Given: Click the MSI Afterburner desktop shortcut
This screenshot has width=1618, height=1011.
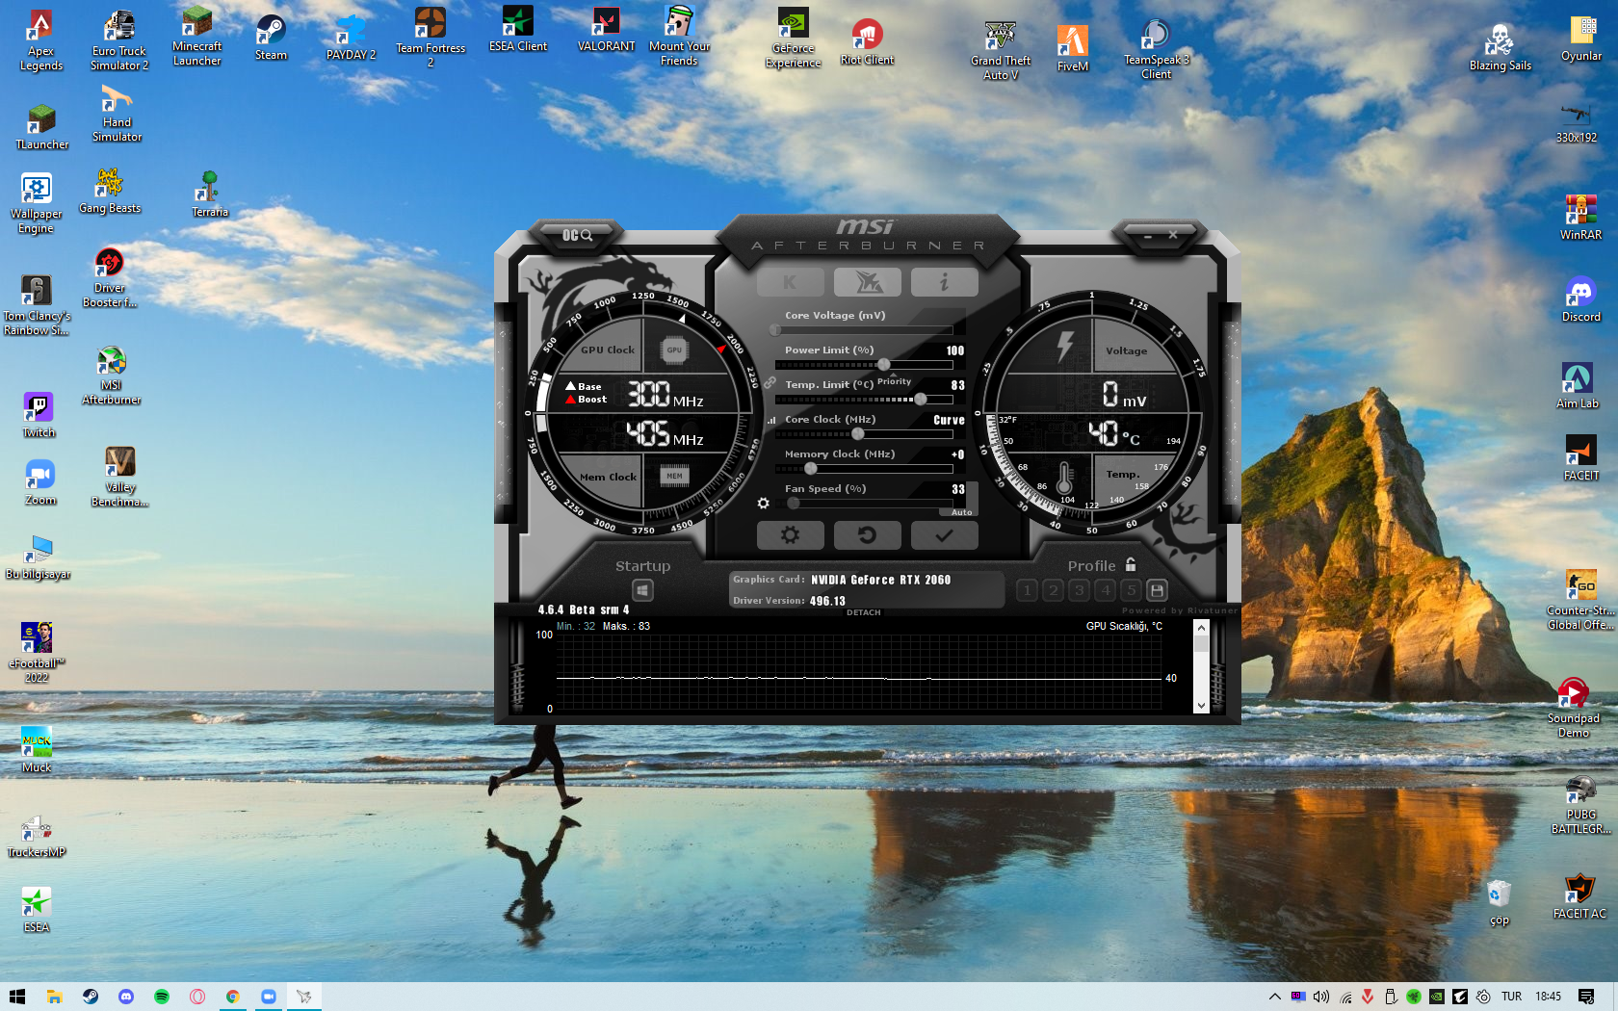Looking at the screenshot, I should click(112, 376).
